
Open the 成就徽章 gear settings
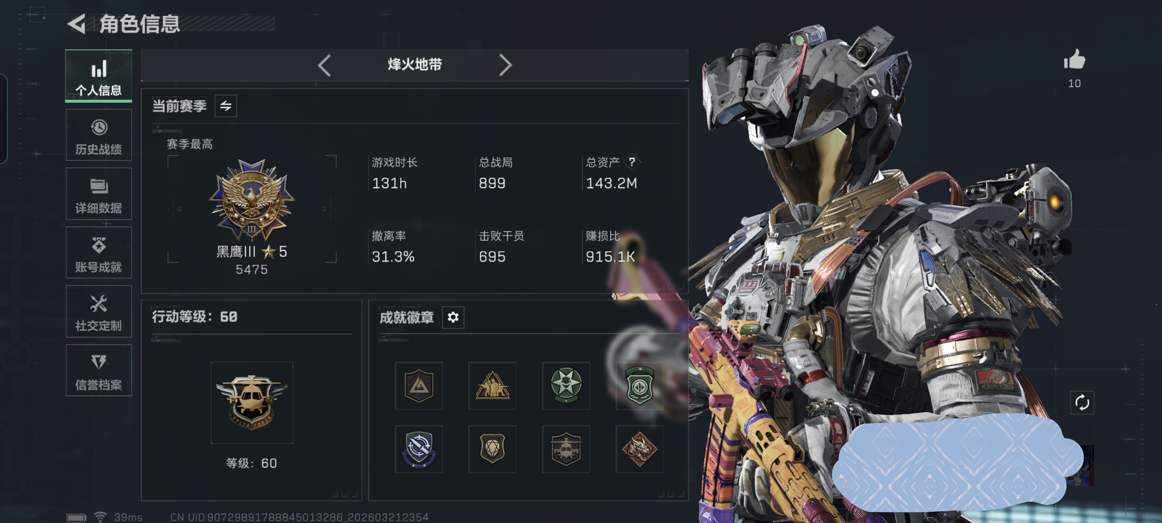click(x=453, y=317)
